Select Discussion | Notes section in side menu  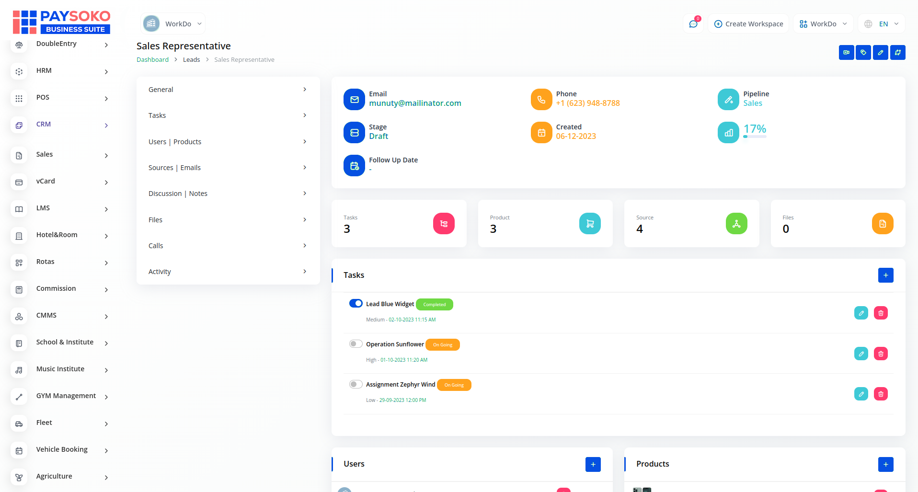click(228, 194)
